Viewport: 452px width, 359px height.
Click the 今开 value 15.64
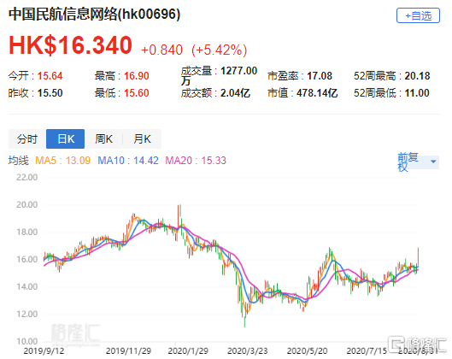coord(50,76)
